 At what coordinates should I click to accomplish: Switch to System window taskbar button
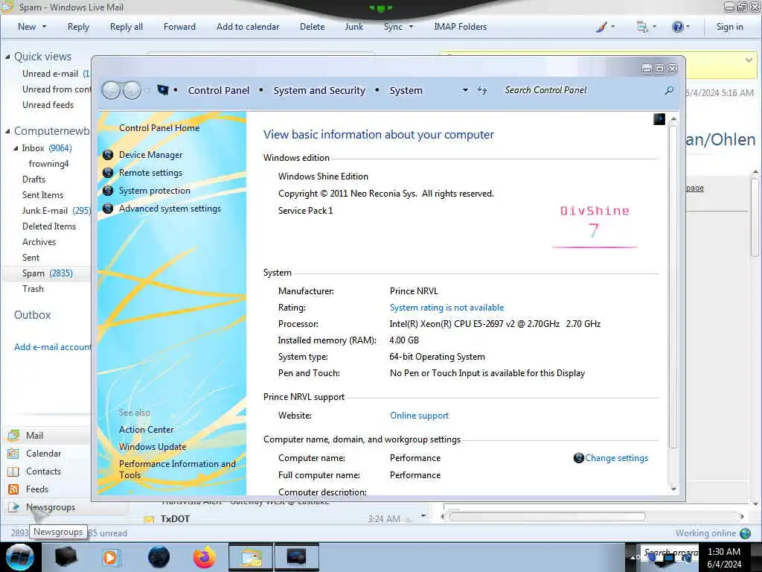(x=296, y=557)
